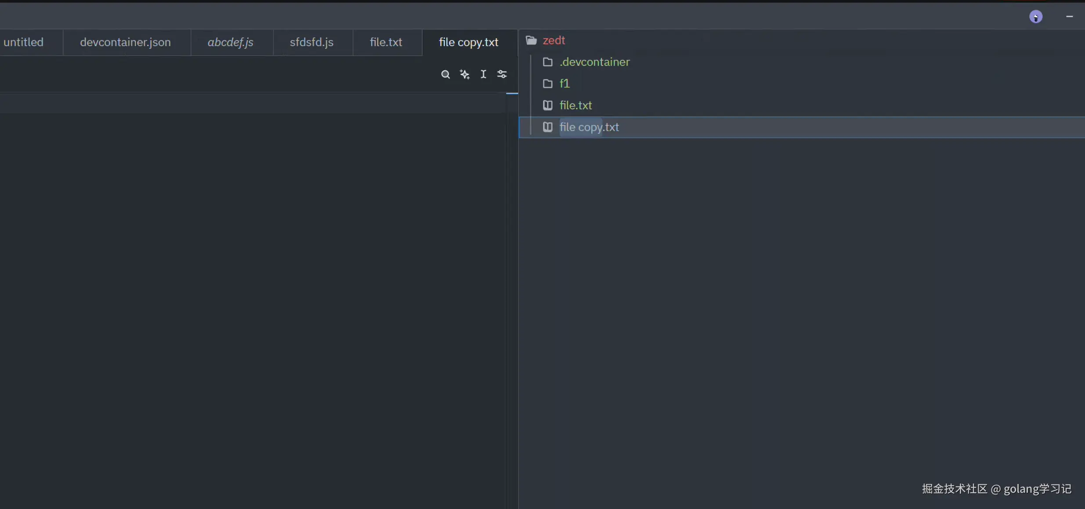Click the user avatar icon
Screen dimensions: 1085x509
tap(1035, 17)
